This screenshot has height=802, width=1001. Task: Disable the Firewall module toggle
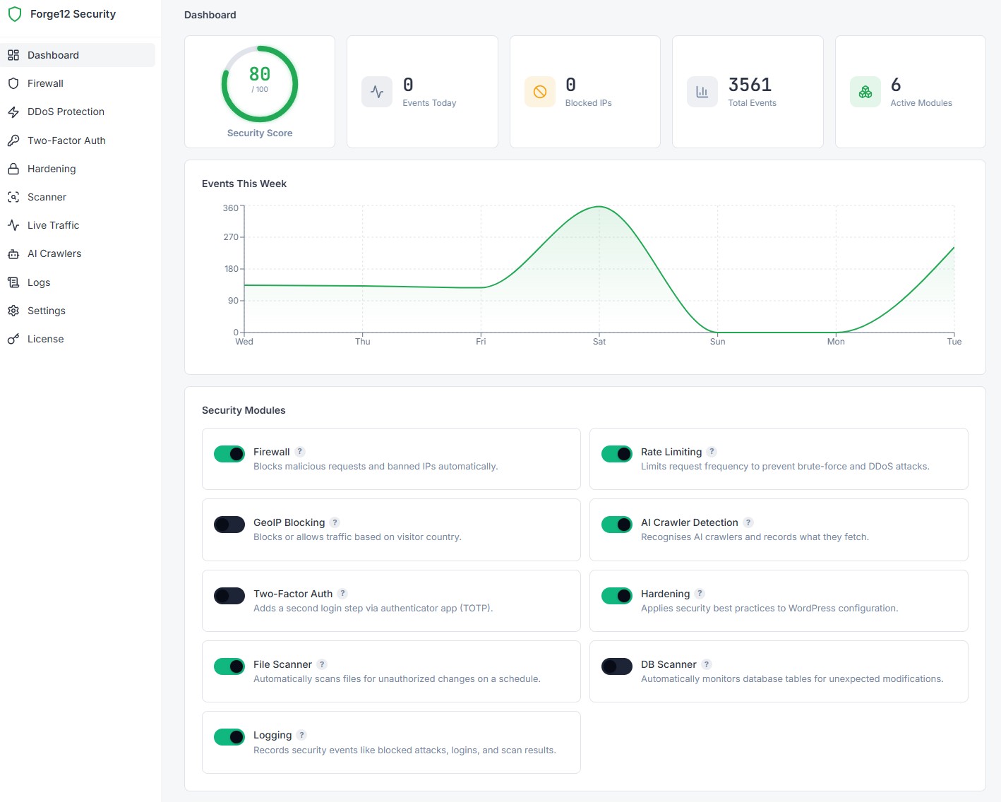click(229, 454)
